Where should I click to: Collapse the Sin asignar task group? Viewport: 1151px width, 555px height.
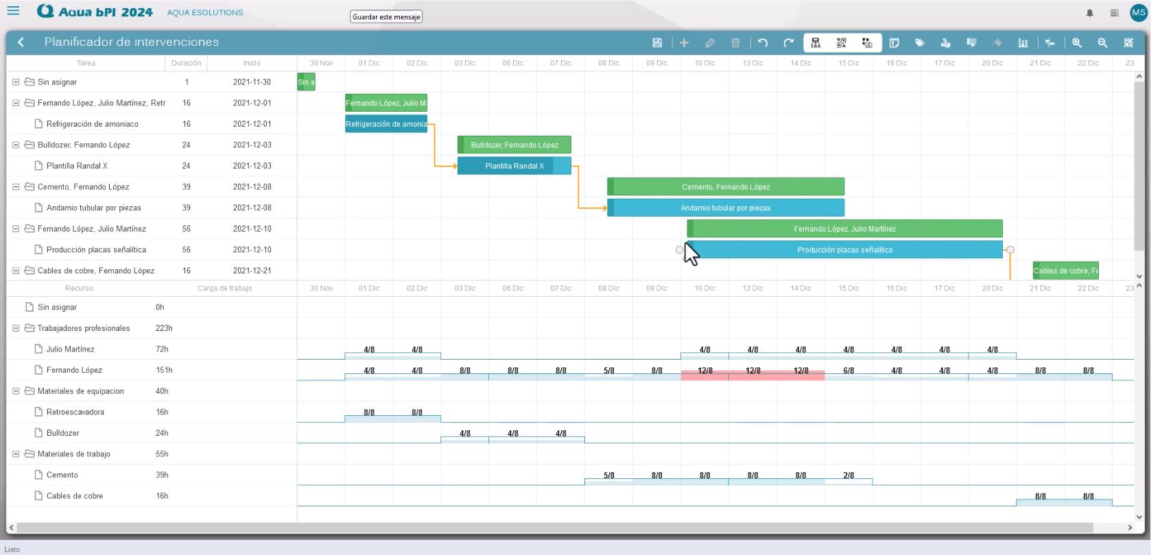(16, 82)
